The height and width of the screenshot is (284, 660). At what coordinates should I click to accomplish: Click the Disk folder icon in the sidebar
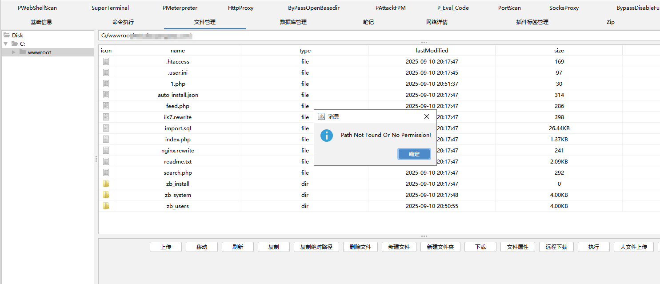[x=6, y=35]
